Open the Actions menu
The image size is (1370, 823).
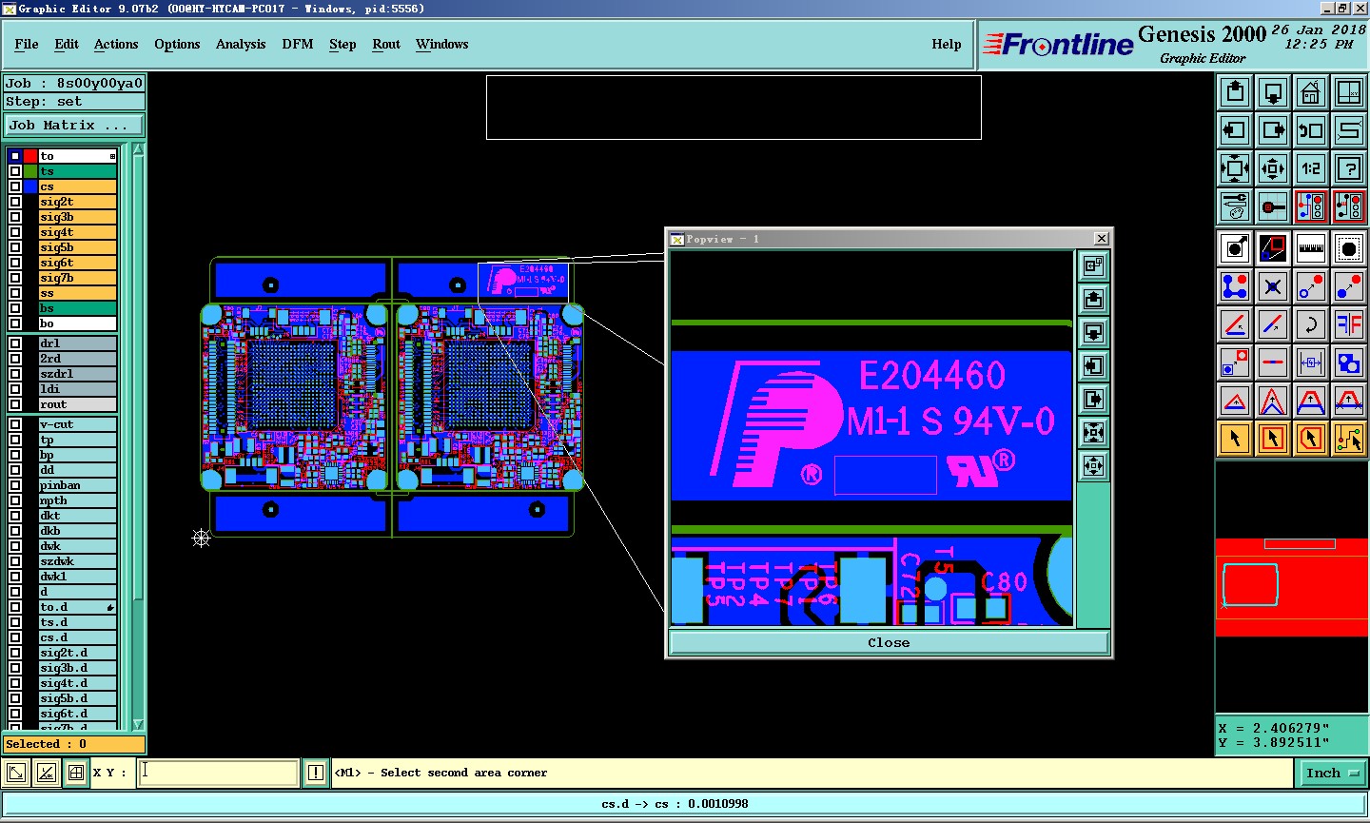[x=116, y=44]
